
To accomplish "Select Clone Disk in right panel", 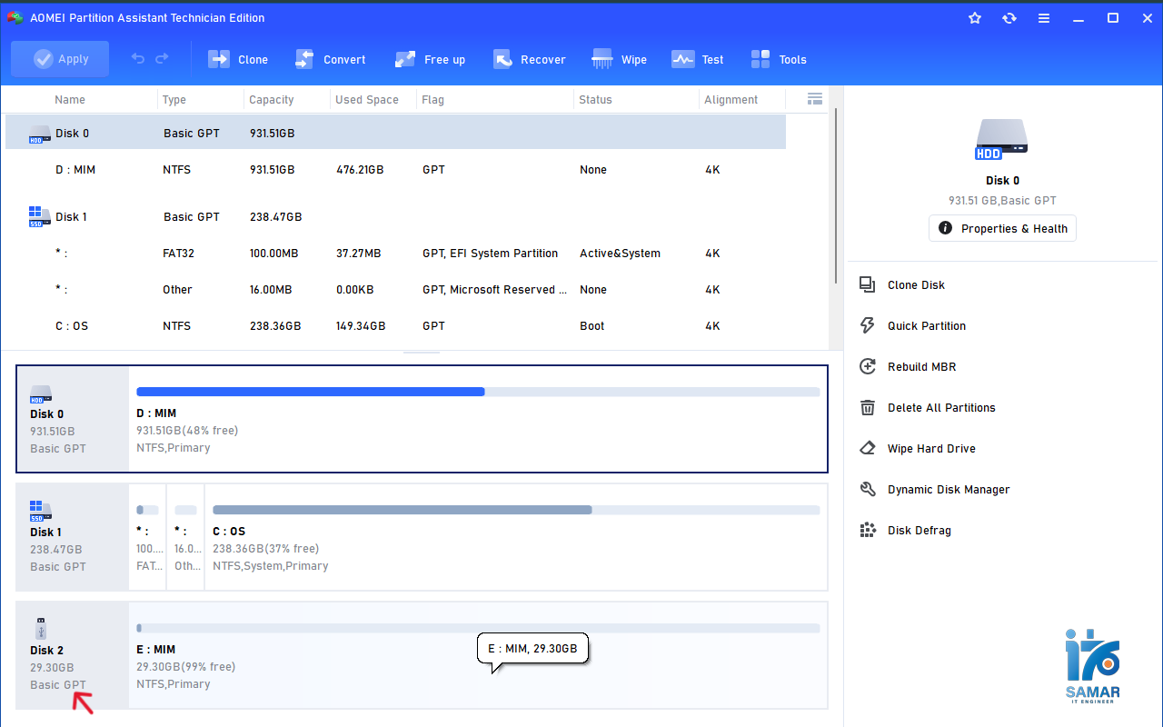I will [916, 285].
